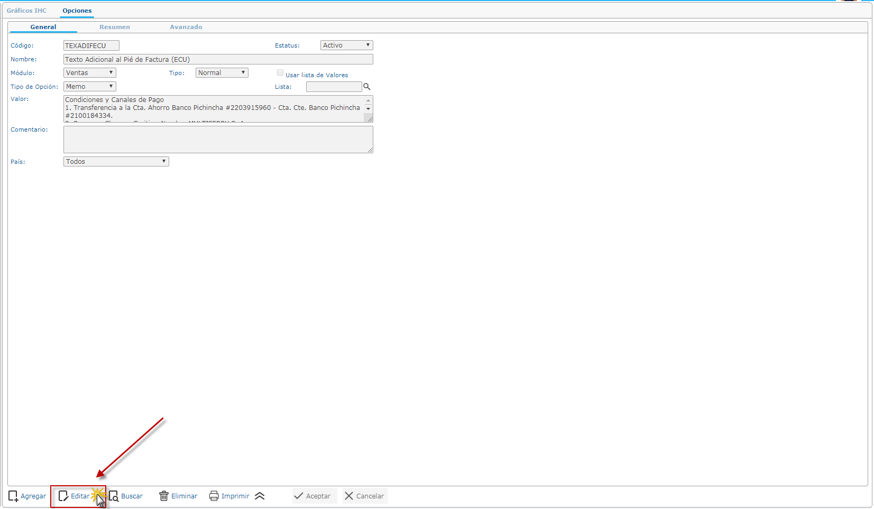This screenshot has width=874, height=509.
Task: Click the Valor scrollbar down arrow
Action: (369, 109)
